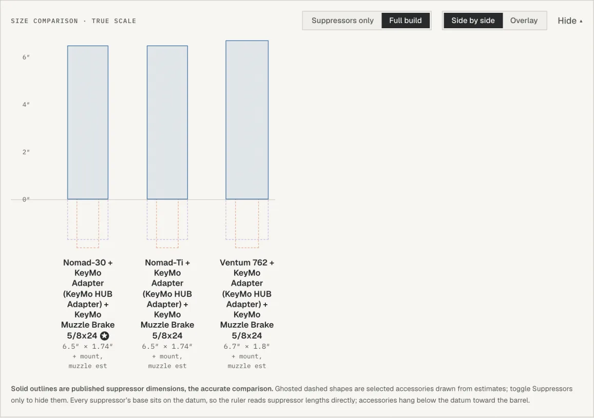Viewport: 594px width, 418px height.
Task: Click the SIZE COMPARISON · TRUE SCALE heading
Action: pos(73,21)
